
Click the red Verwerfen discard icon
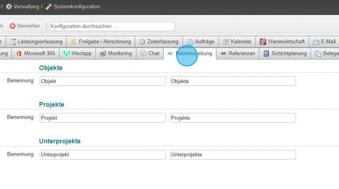click(12, 26)
